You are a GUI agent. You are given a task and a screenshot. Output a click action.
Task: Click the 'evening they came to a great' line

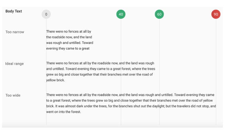pyautogui.click(x=68, y=48)
